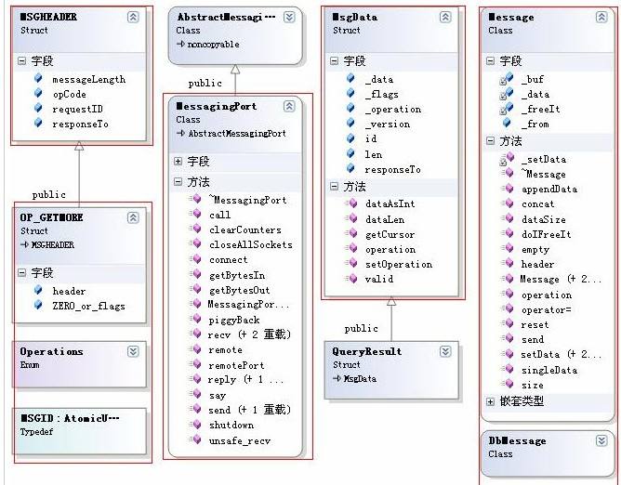The image size is (621, 485).
Task: Click the dataAsInt method icon
Action: [x=351, y=203]
